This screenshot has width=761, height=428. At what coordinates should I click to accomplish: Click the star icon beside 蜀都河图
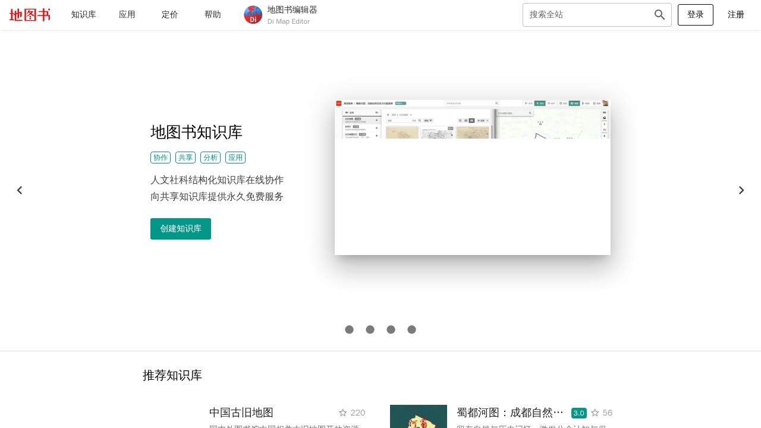click(595, 413)
